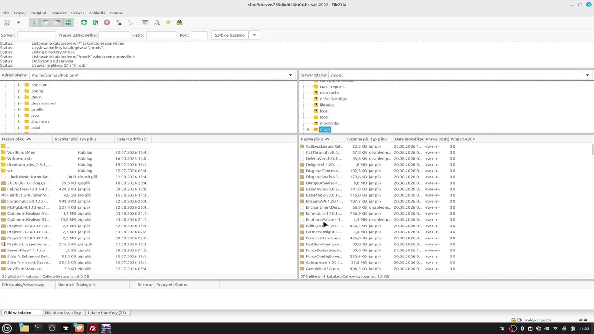Expand the .config folder in local tree

click(19, 91)
